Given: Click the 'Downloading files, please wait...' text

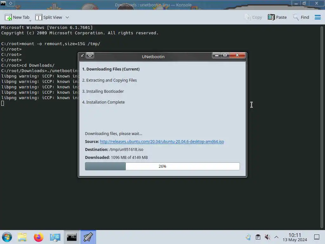Looking at the screenshot, I should (x=114, y=134).
